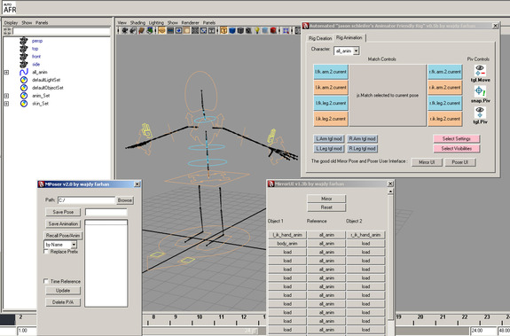
Task: Click the light blue cube Shadows icon
Action: [265, 30]
